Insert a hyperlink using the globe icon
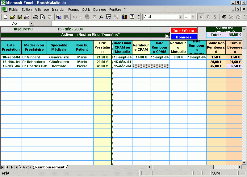This screenshot has height=177, width=247. click(87, 17)
